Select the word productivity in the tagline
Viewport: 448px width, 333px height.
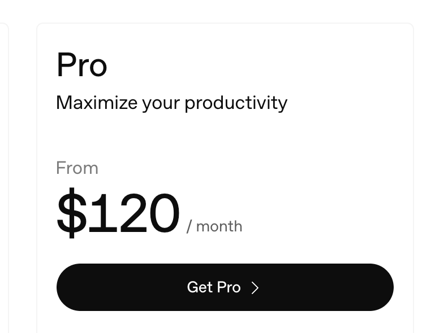tap(236, 103)
